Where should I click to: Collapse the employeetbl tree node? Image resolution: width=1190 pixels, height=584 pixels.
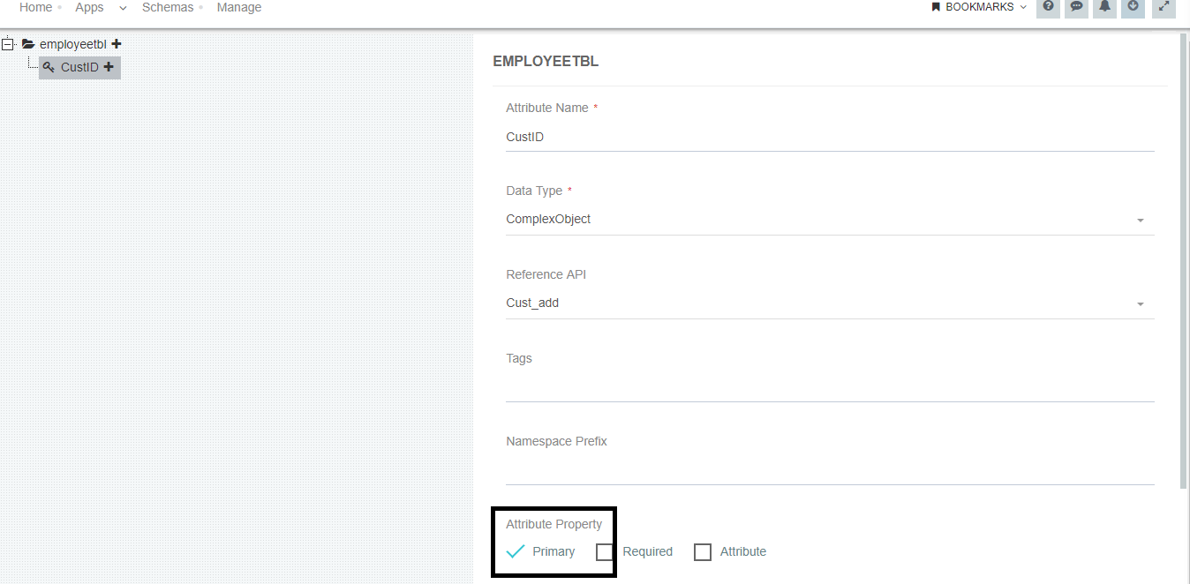(x=8, y=44)
